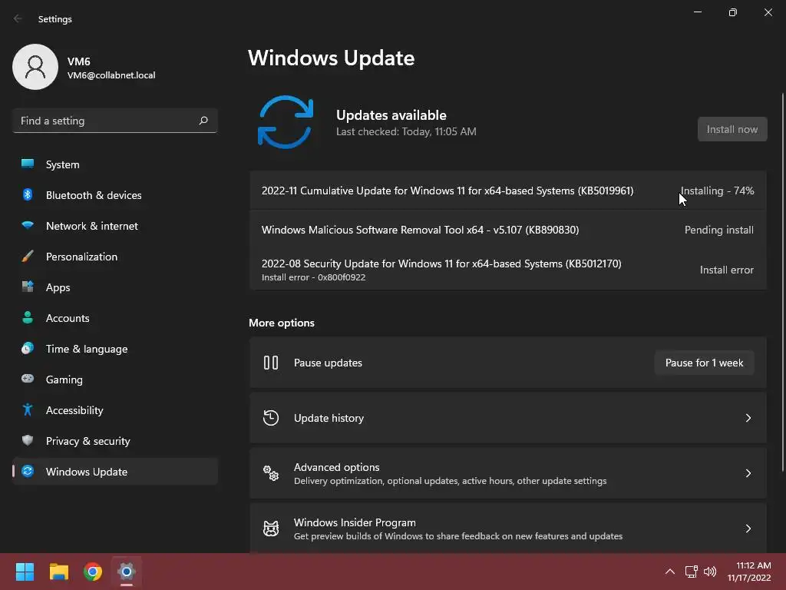The image size is (786, 590).
Task: Expand Update history chevron arrow
Action: pos(748,417)
